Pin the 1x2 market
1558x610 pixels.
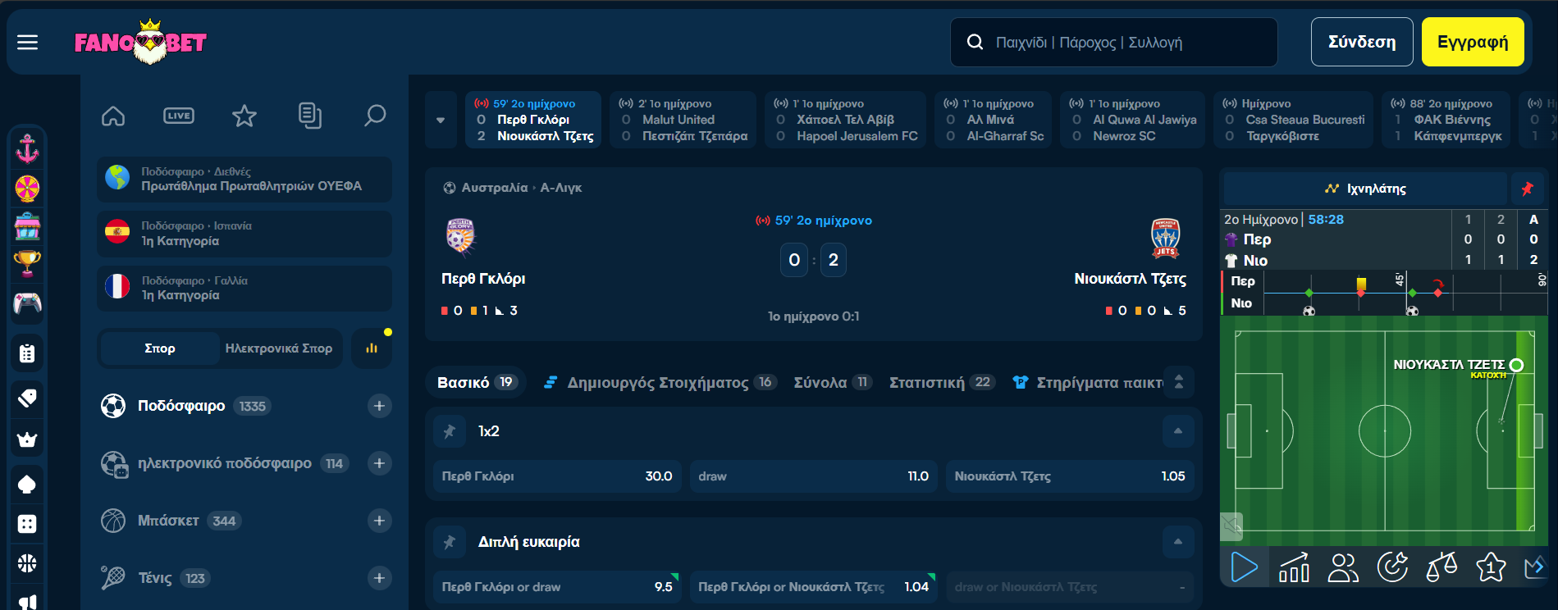(x=450, y=431)
